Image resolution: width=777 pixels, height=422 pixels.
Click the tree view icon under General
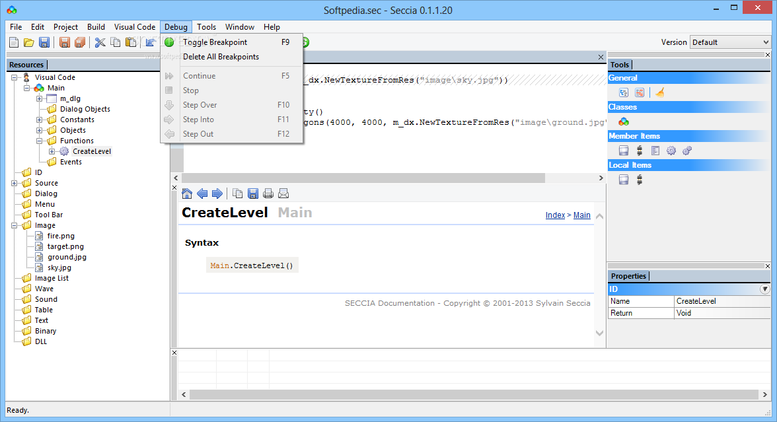tap(624, 92)
